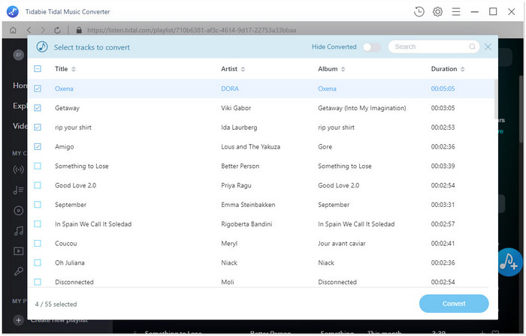
Task: Click the Convert button
Action: tap(454, 304)
